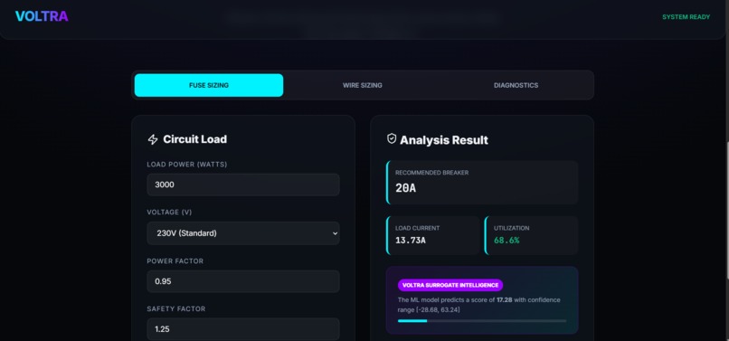Click the shield icon beside Analysis Result

coord(392,138)
